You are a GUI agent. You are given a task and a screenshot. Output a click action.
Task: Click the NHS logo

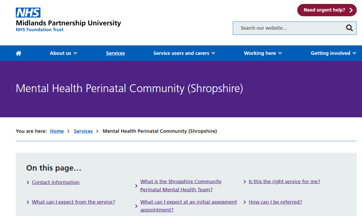tap(28, 13)
